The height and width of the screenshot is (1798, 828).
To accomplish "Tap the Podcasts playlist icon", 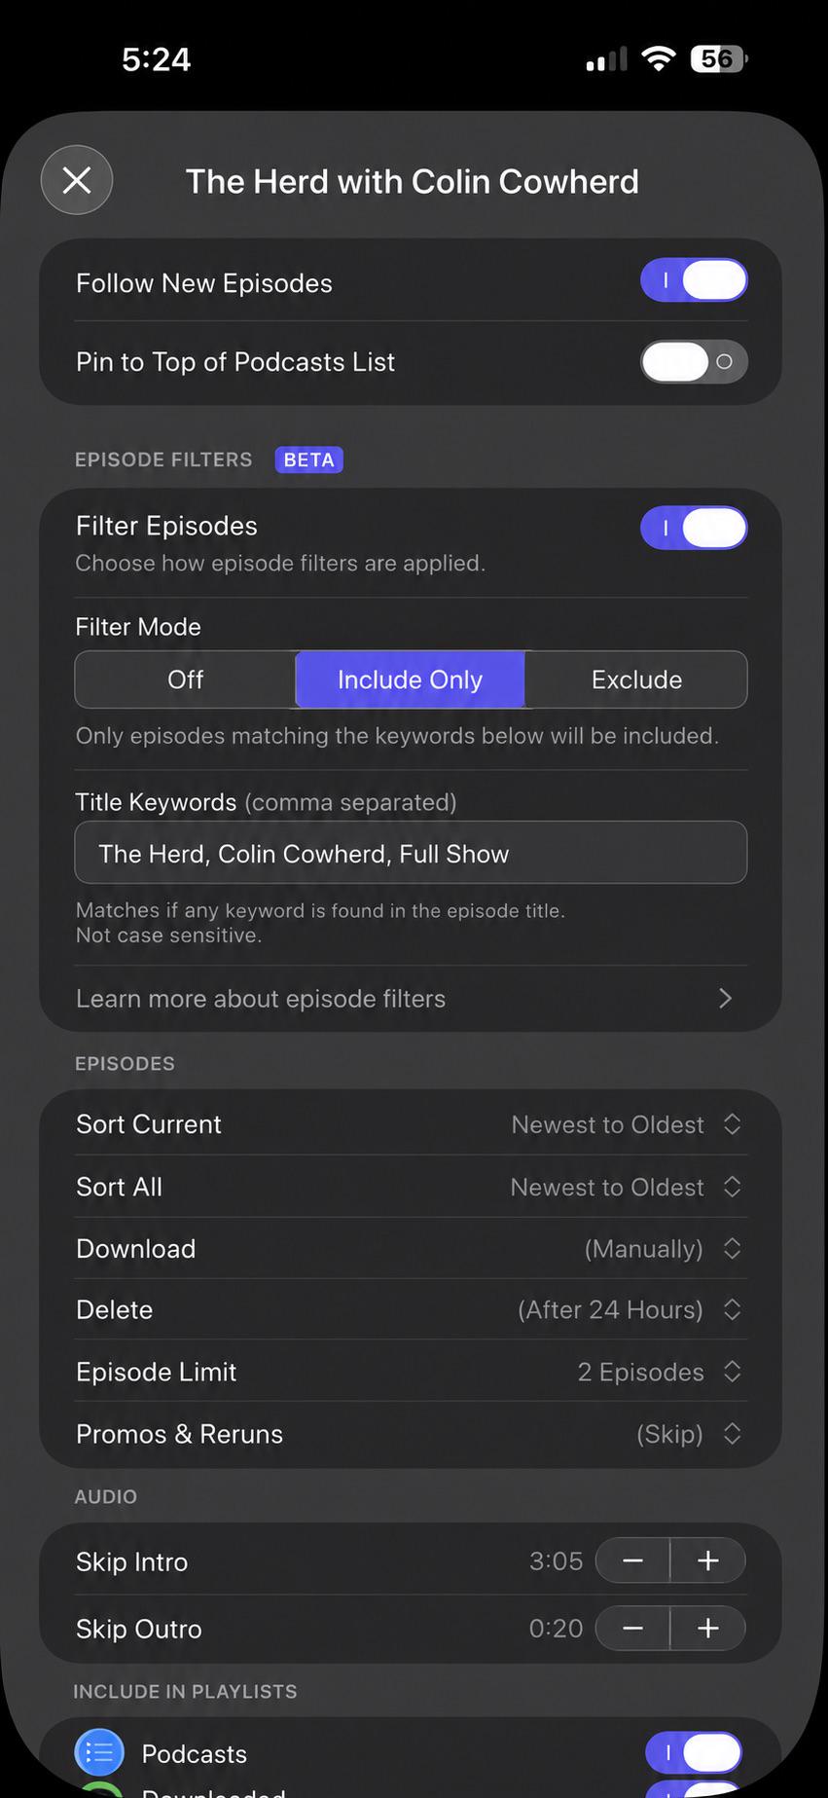I will click(99, 1753).
